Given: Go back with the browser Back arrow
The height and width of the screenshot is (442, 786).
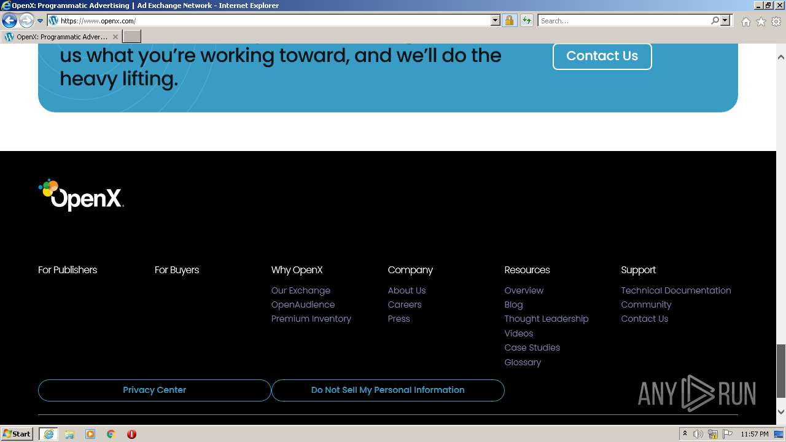Looking at the screenshot, I should pyautogui.click(x=9, y=21).
